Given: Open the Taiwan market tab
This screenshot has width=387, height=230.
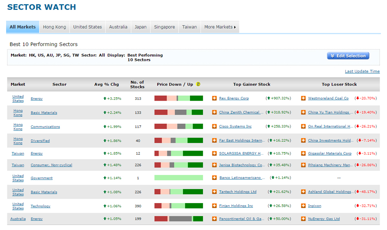Looking at the screenshot, I should click(x=189, y=27).
